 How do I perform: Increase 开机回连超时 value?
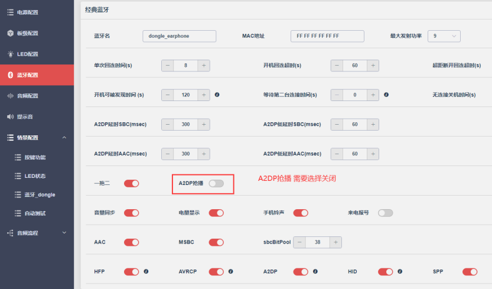pyautogui.click(x=373, y=66)
